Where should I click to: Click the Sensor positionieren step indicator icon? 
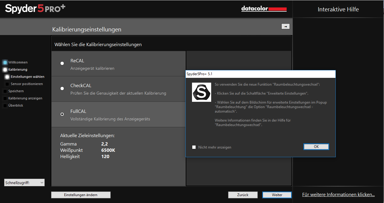click(x=7, y=84)
